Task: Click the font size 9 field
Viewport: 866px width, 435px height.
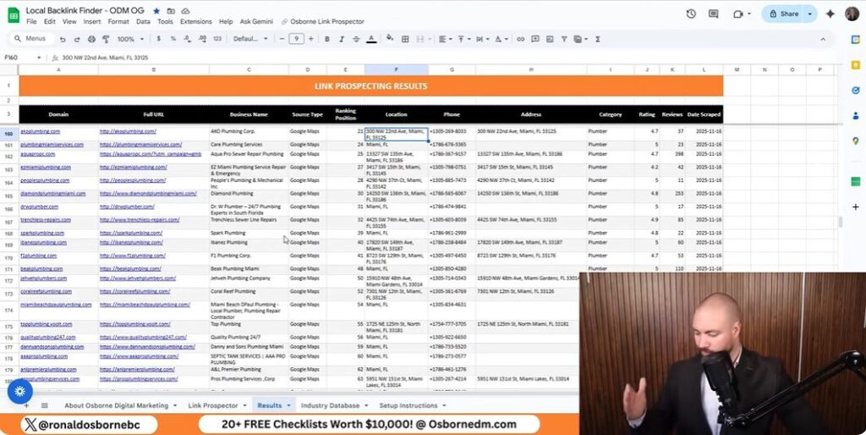Action: (x=297, y=39)
